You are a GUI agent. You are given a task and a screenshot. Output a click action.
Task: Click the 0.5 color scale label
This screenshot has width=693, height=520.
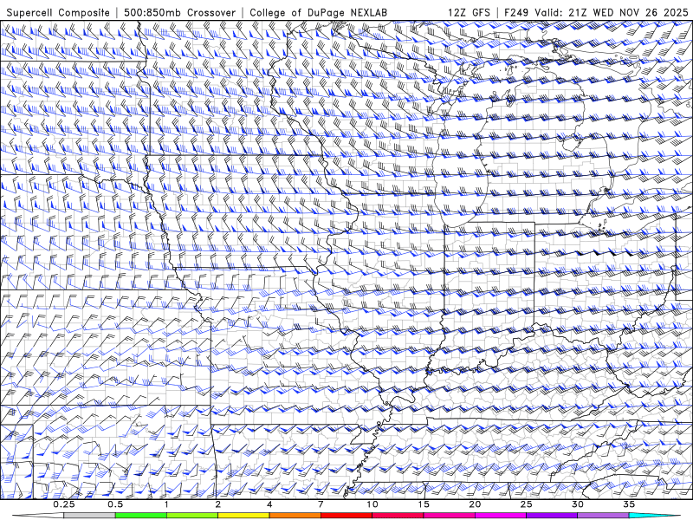coord(115,504)
